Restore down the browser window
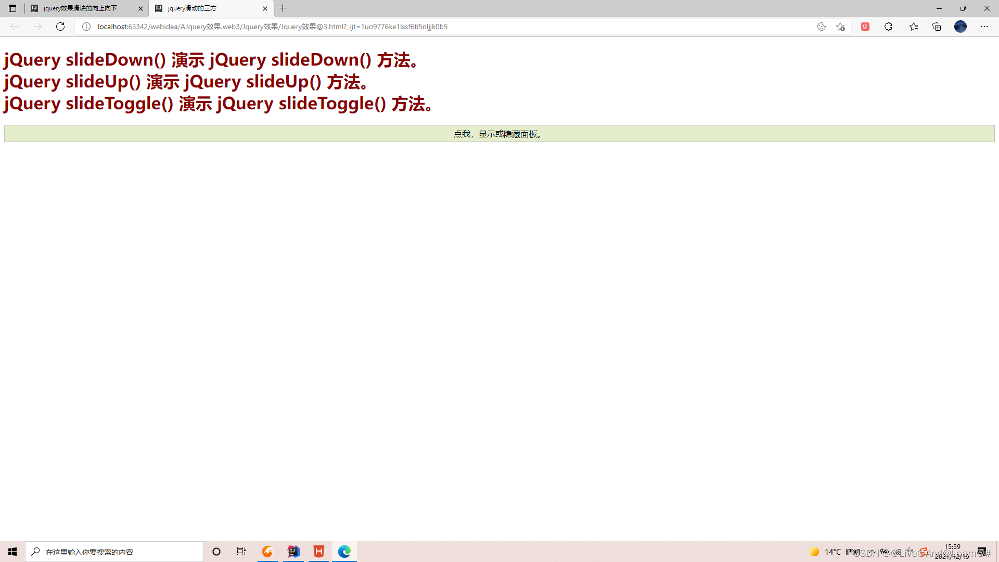Image resolution: width=999 pixels, height=562 pixels. pyautogui.click(x=963, y=8)
